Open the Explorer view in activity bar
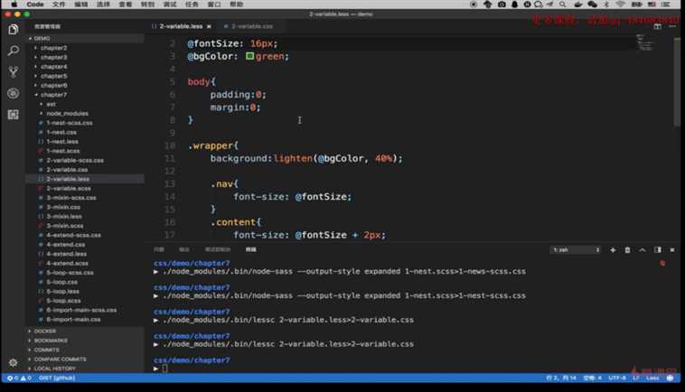This screenshot has width=685, height=392. [x=14, y=29]
